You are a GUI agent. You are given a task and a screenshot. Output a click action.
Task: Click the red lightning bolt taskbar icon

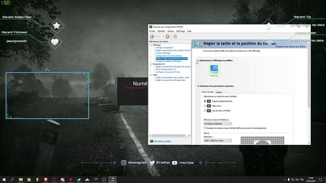pos(71,179)
